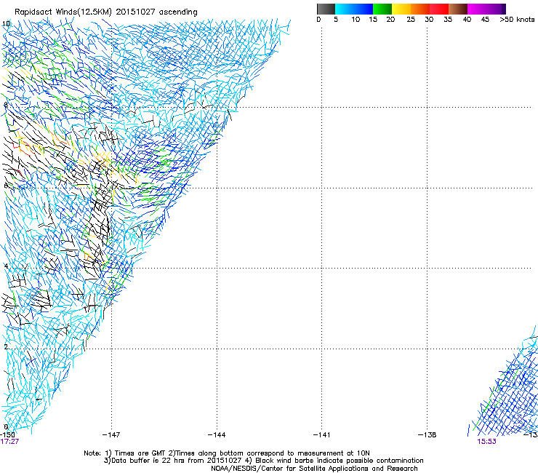Click the red 30-35 knots color segment
This screenshot has width=538, height=473.
[439, 9]
